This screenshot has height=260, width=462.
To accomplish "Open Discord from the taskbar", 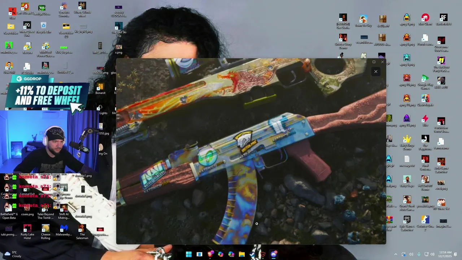I will [x=274, y=254].
